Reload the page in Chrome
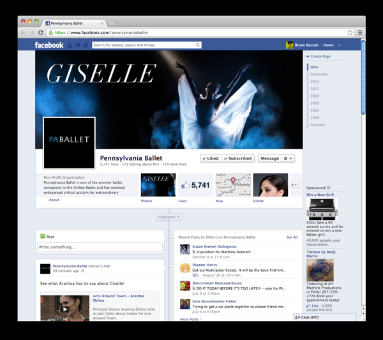 (x=41, y=33)
